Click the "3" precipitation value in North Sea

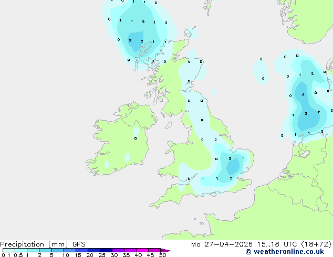[x=303, y=94]
